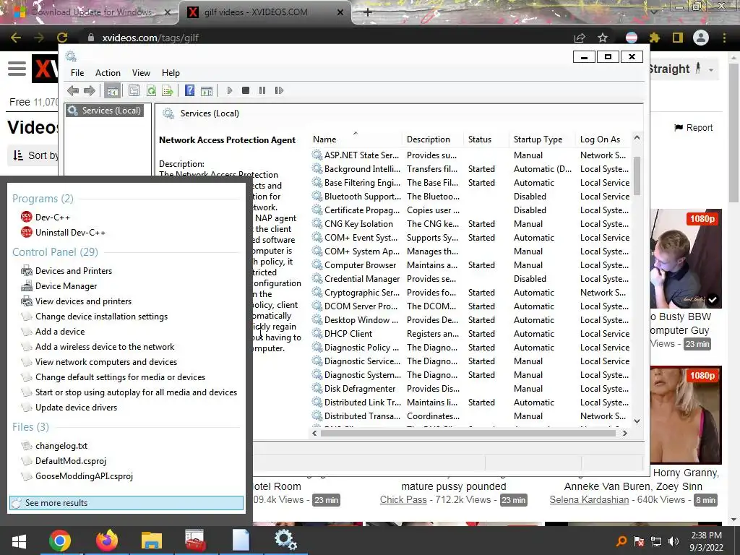740x555 pixels.
Task: Click the bookmark star in Chrome address bar
Action: (603, 38)
